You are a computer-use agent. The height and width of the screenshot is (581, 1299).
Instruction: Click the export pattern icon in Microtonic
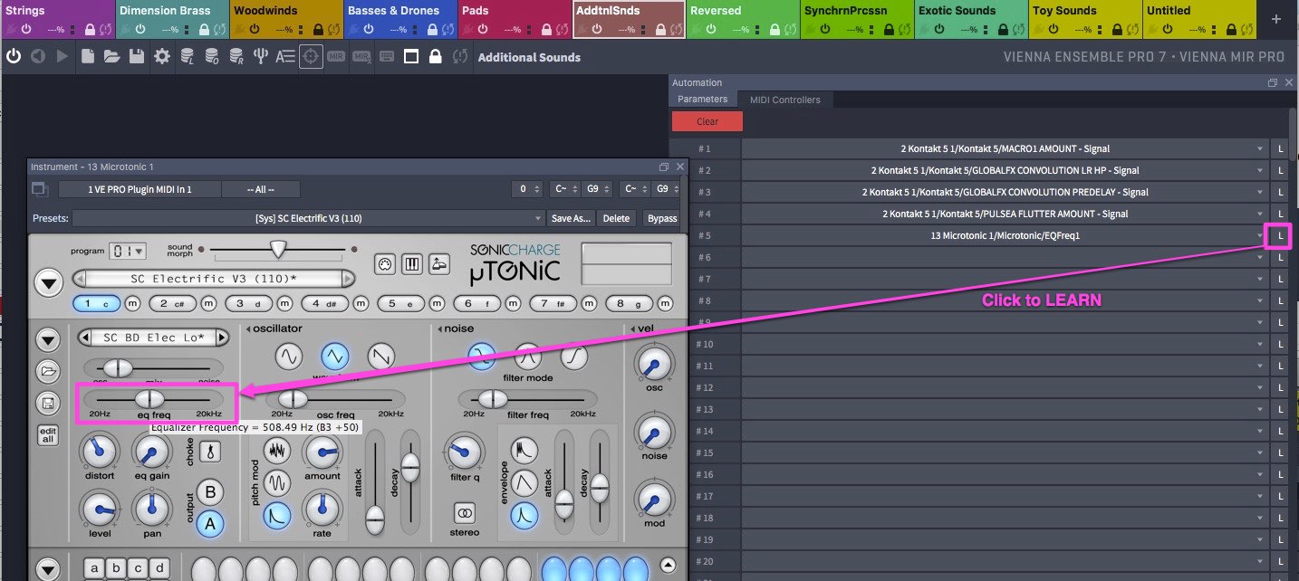click(x=439, y=263)
